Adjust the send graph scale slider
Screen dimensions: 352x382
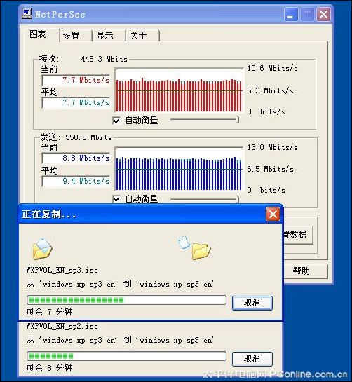(x=204, y=200)
